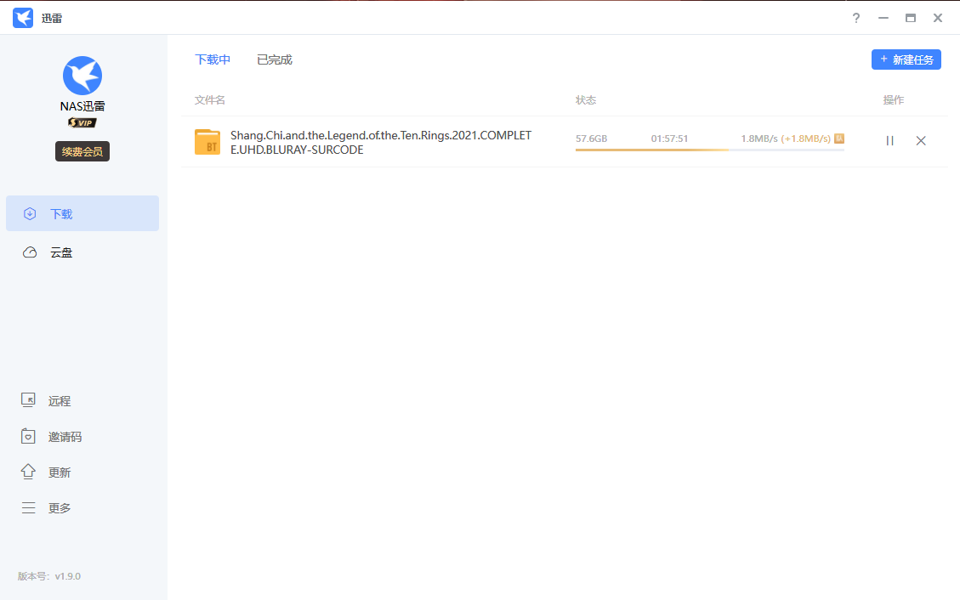This screenshot has width=960, height=600.
Task: Click the BT folder icon of the task
Action: point(207,142)
